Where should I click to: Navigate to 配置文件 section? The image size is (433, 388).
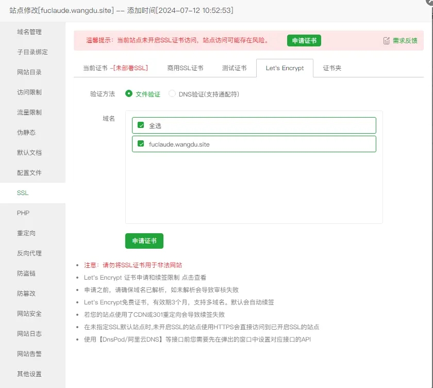[29, 173]
